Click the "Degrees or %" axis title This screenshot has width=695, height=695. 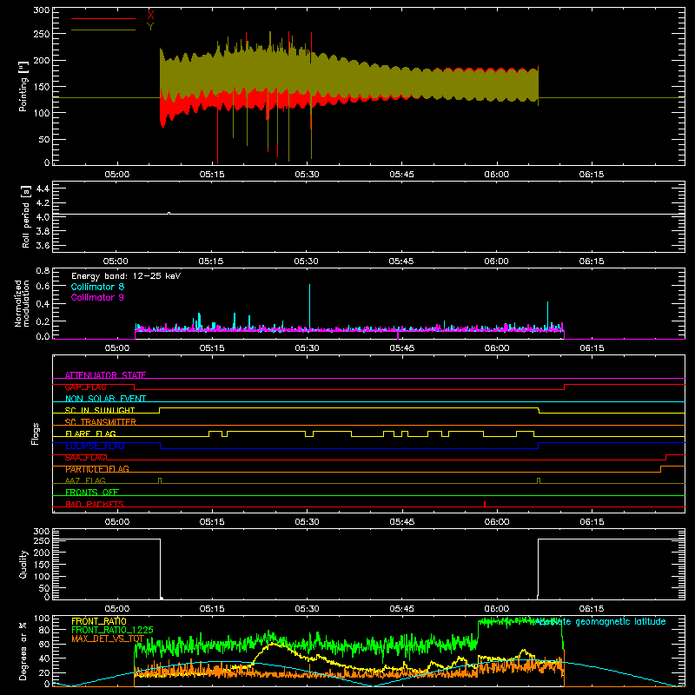pos(23,651)
